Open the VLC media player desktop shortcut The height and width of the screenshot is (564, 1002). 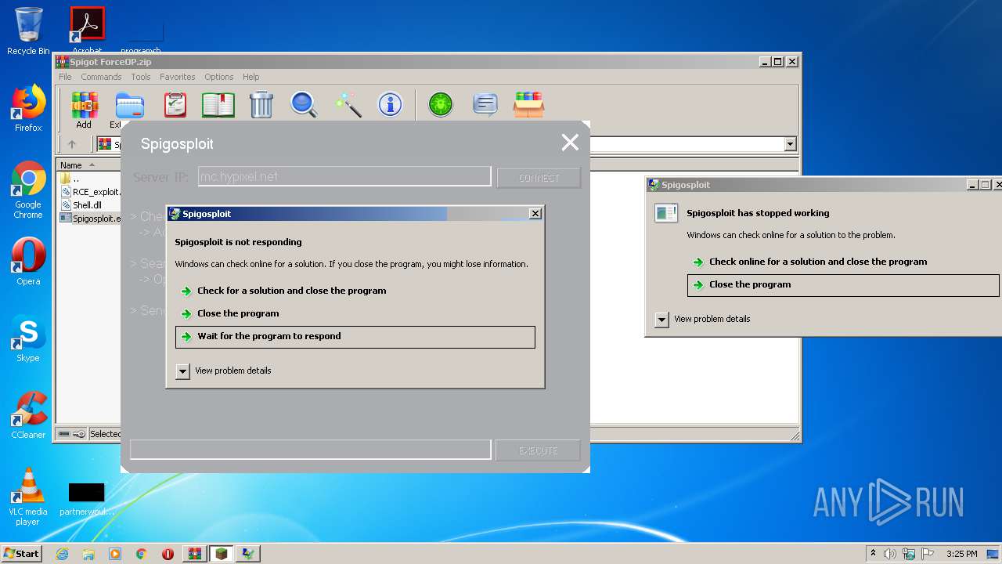click(28, 497)
